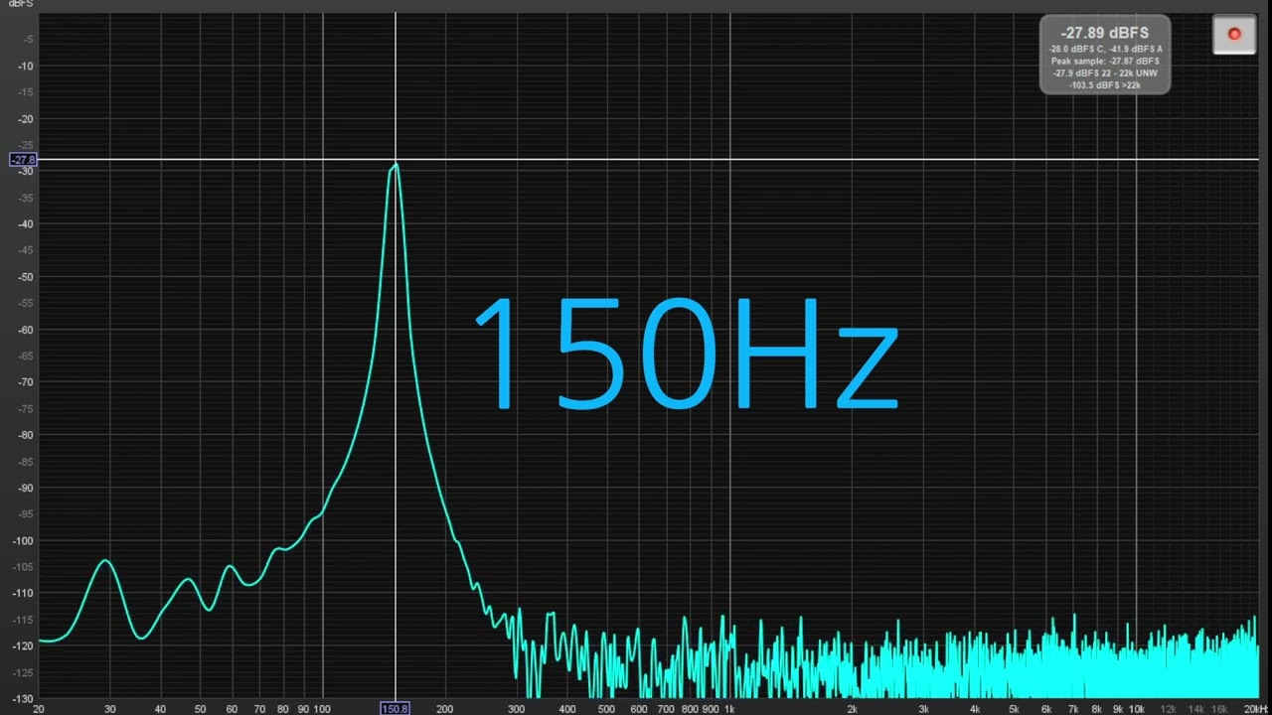
Task: Click the 10k label on the frequency axis
Action: (1136, 709)
